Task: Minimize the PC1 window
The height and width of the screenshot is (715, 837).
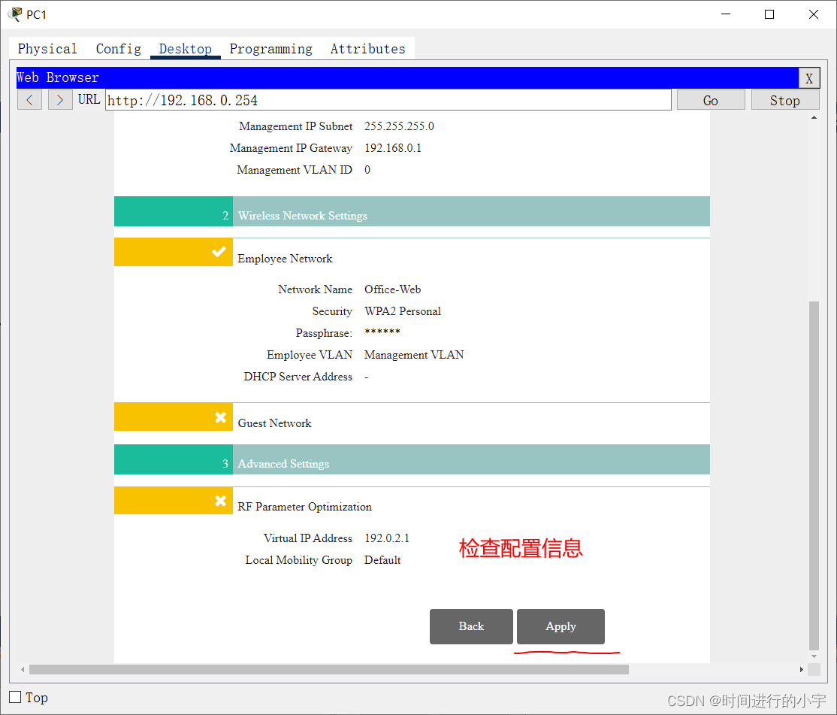Action: point(726,14)
